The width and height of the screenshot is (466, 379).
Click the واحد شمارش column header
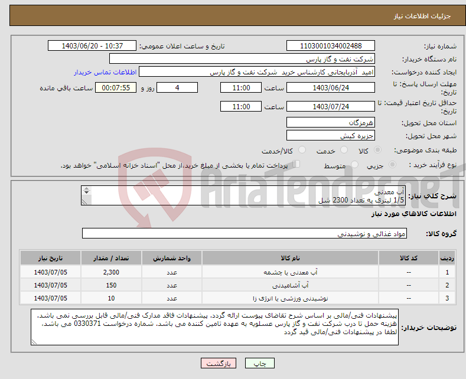pyautogui.click(x=172, y=258)
